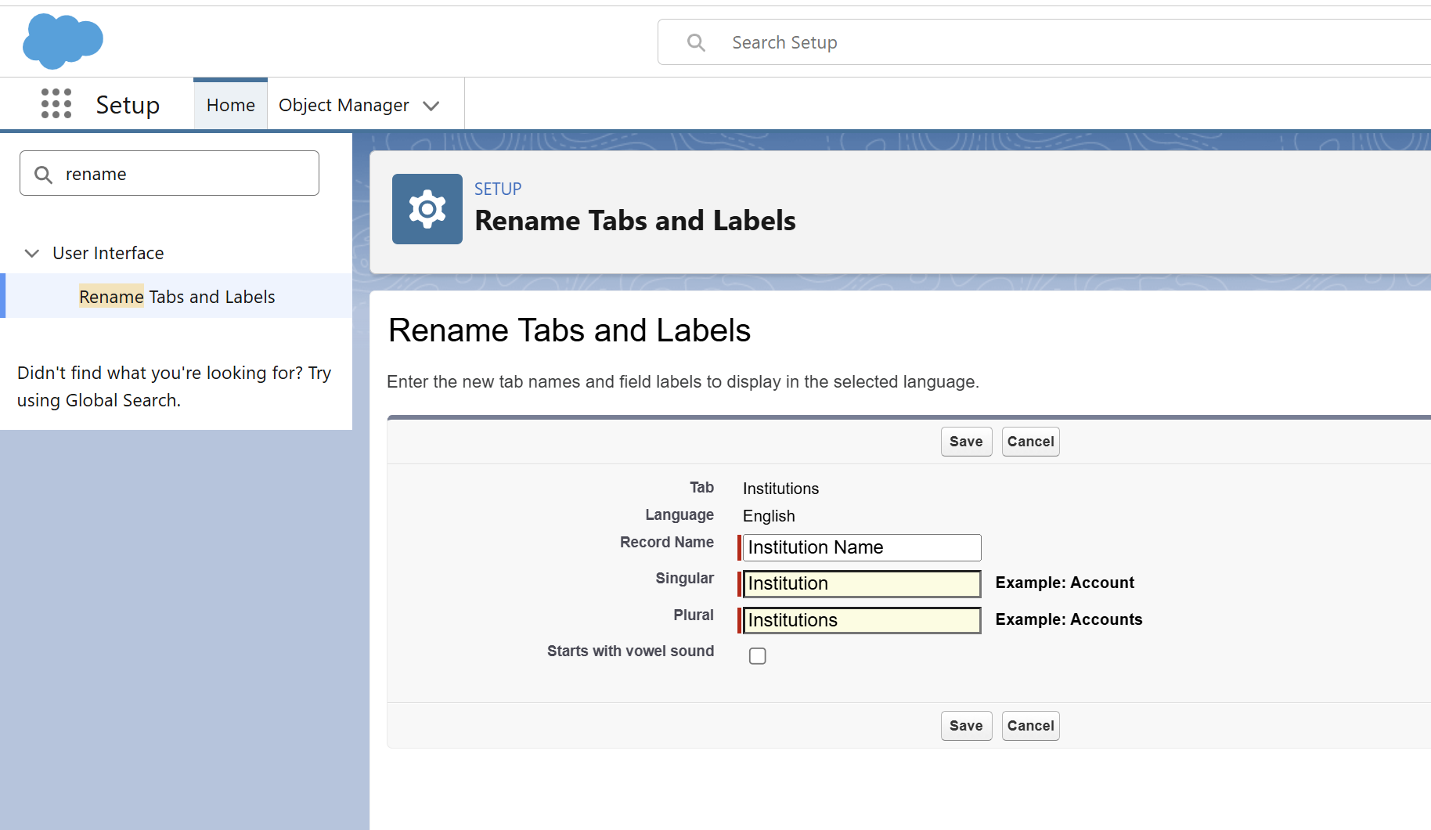Click the bottom Cancel button
Screen dimensions: 1431x830
1030,726
